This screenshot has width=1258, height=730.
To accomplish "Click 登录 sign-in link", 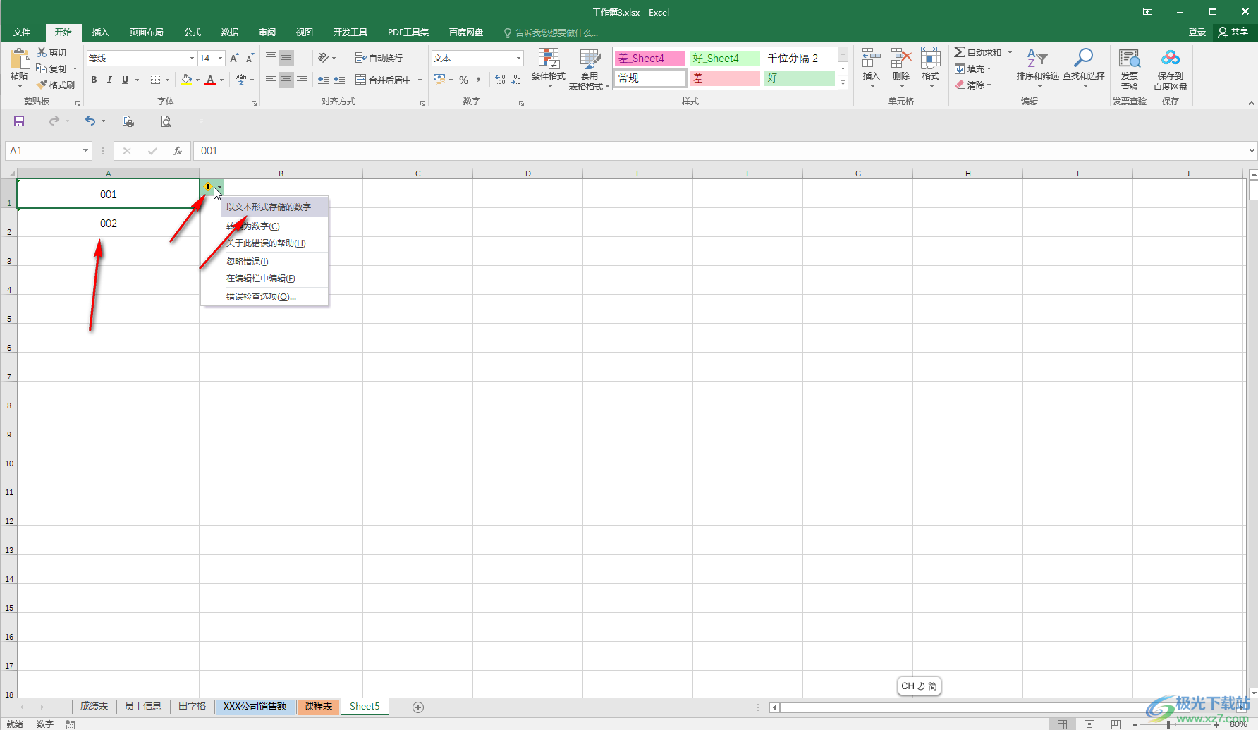I will pyautogui.click(x=1197, y=32).
